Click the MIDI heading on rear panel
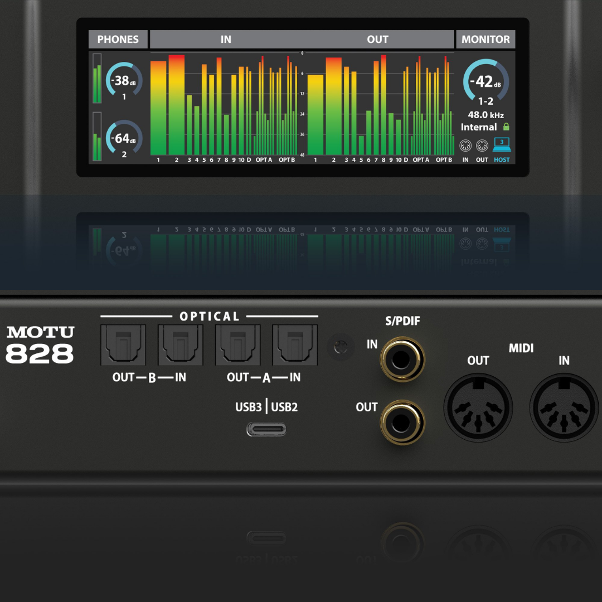The width and height of the screenshot is (602, 602). (x=521, y=348)
